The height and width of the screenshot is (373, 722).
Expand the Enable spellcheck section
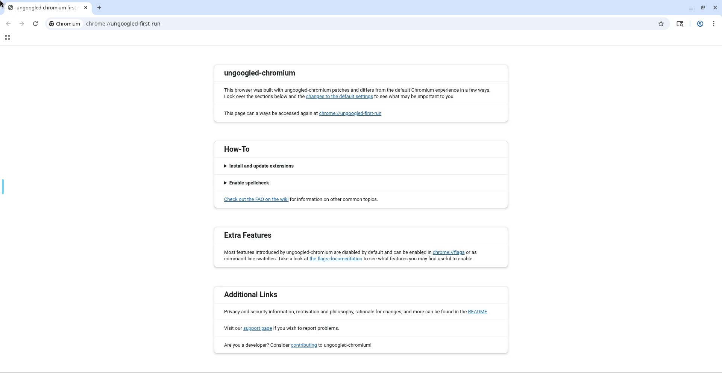pos(249,183)
